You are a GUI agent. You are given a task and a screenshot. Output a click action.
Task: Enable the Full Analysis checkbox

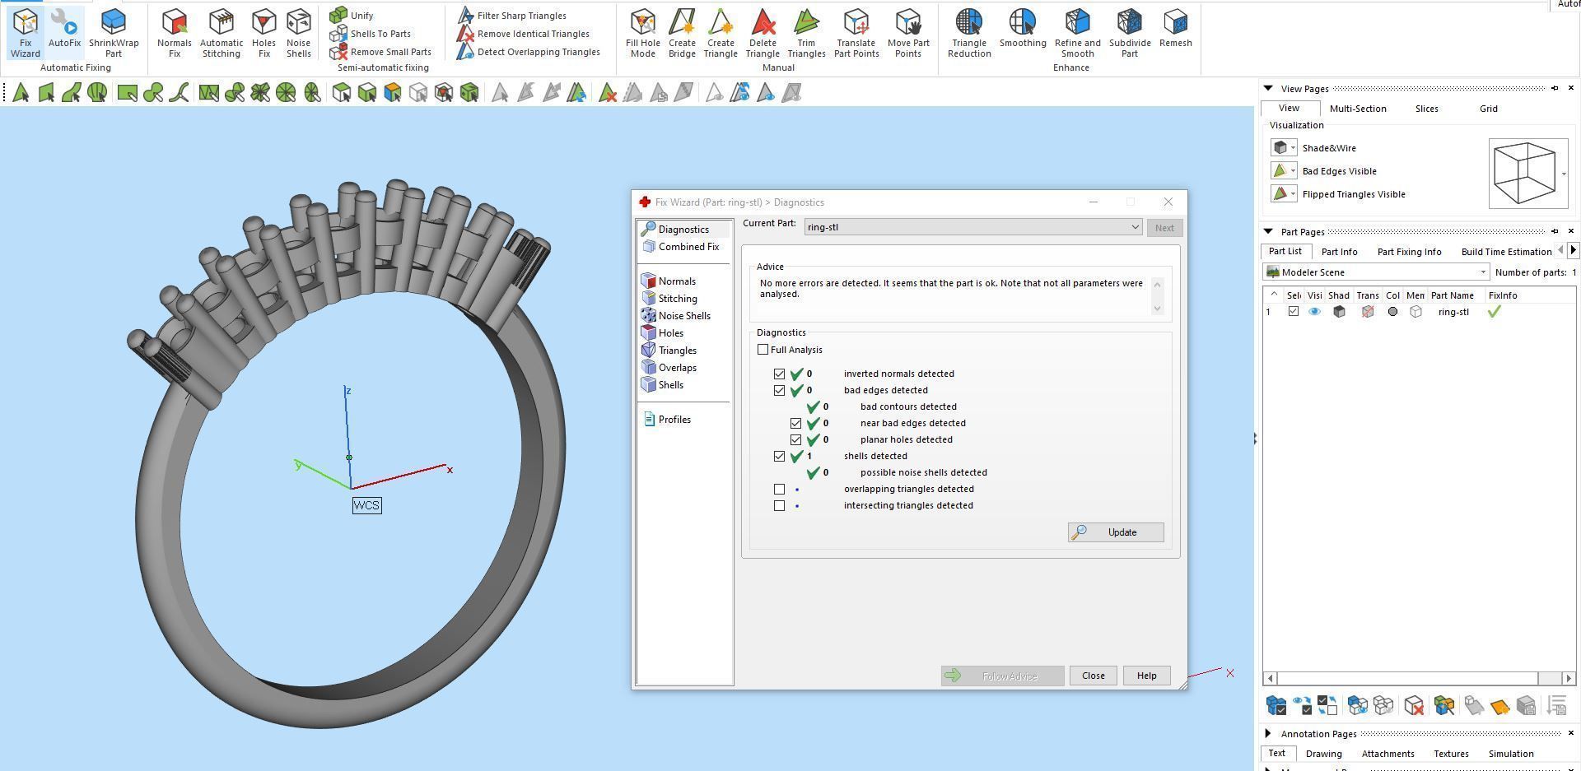tap(763, 350)
